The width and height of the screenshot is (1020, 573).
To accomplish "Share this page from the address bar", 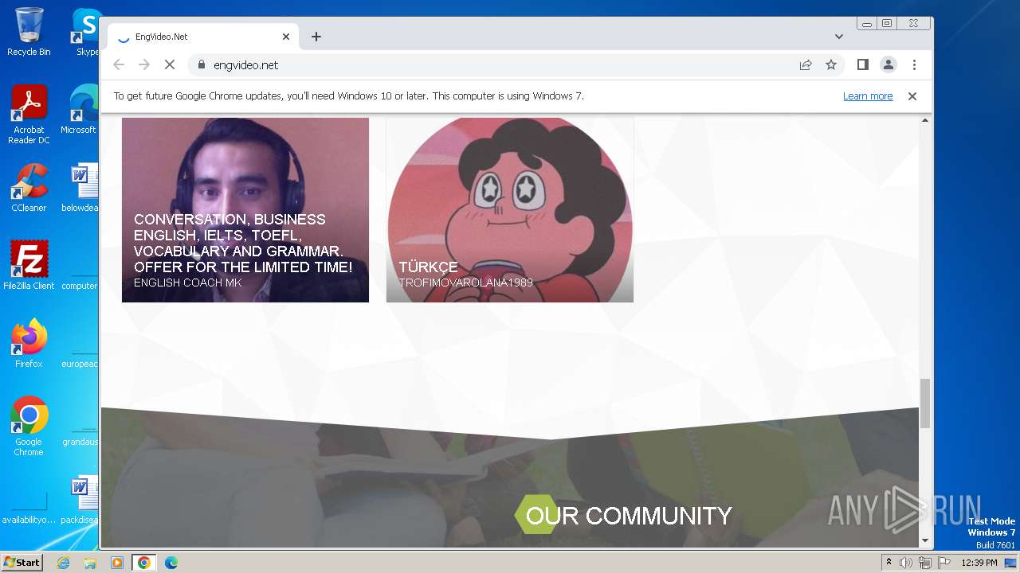I will [806, 65].
